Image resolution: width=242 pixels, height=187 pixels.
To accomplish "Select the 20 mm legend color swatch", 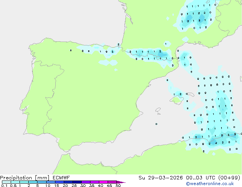I will (68, 182).
